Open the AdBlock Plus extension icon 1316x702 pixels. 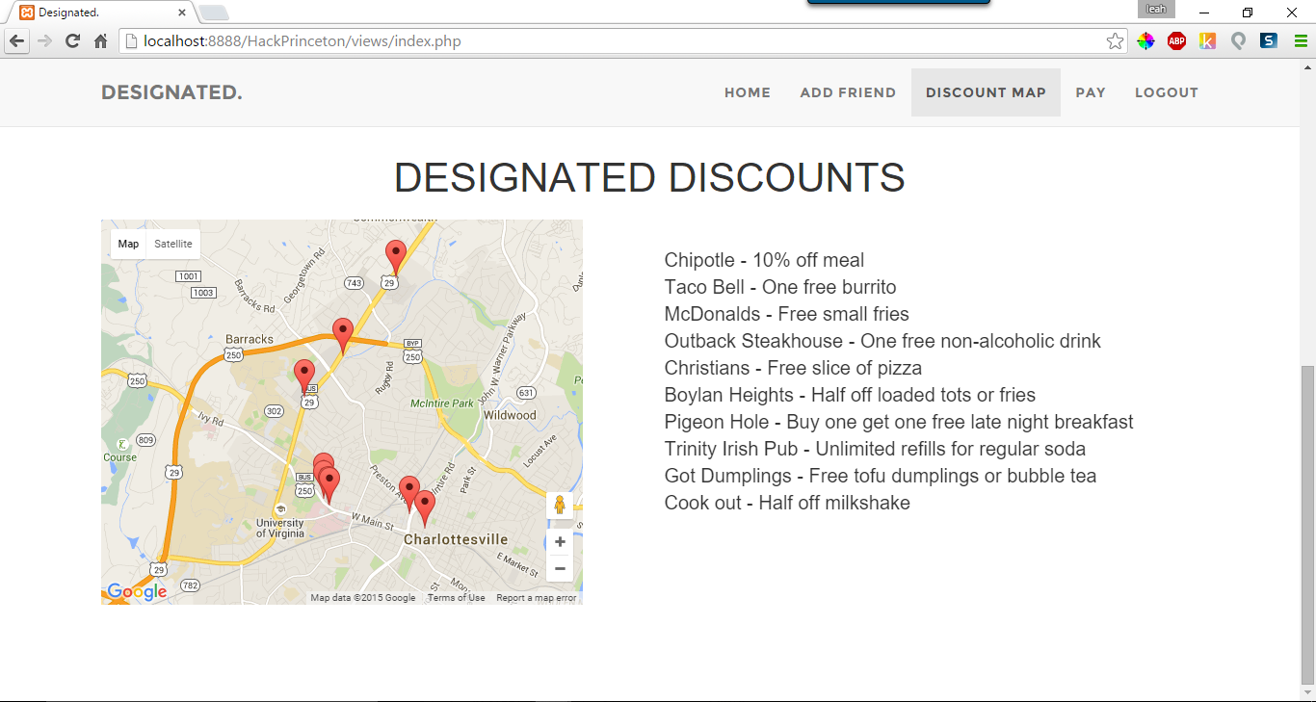1176,41
